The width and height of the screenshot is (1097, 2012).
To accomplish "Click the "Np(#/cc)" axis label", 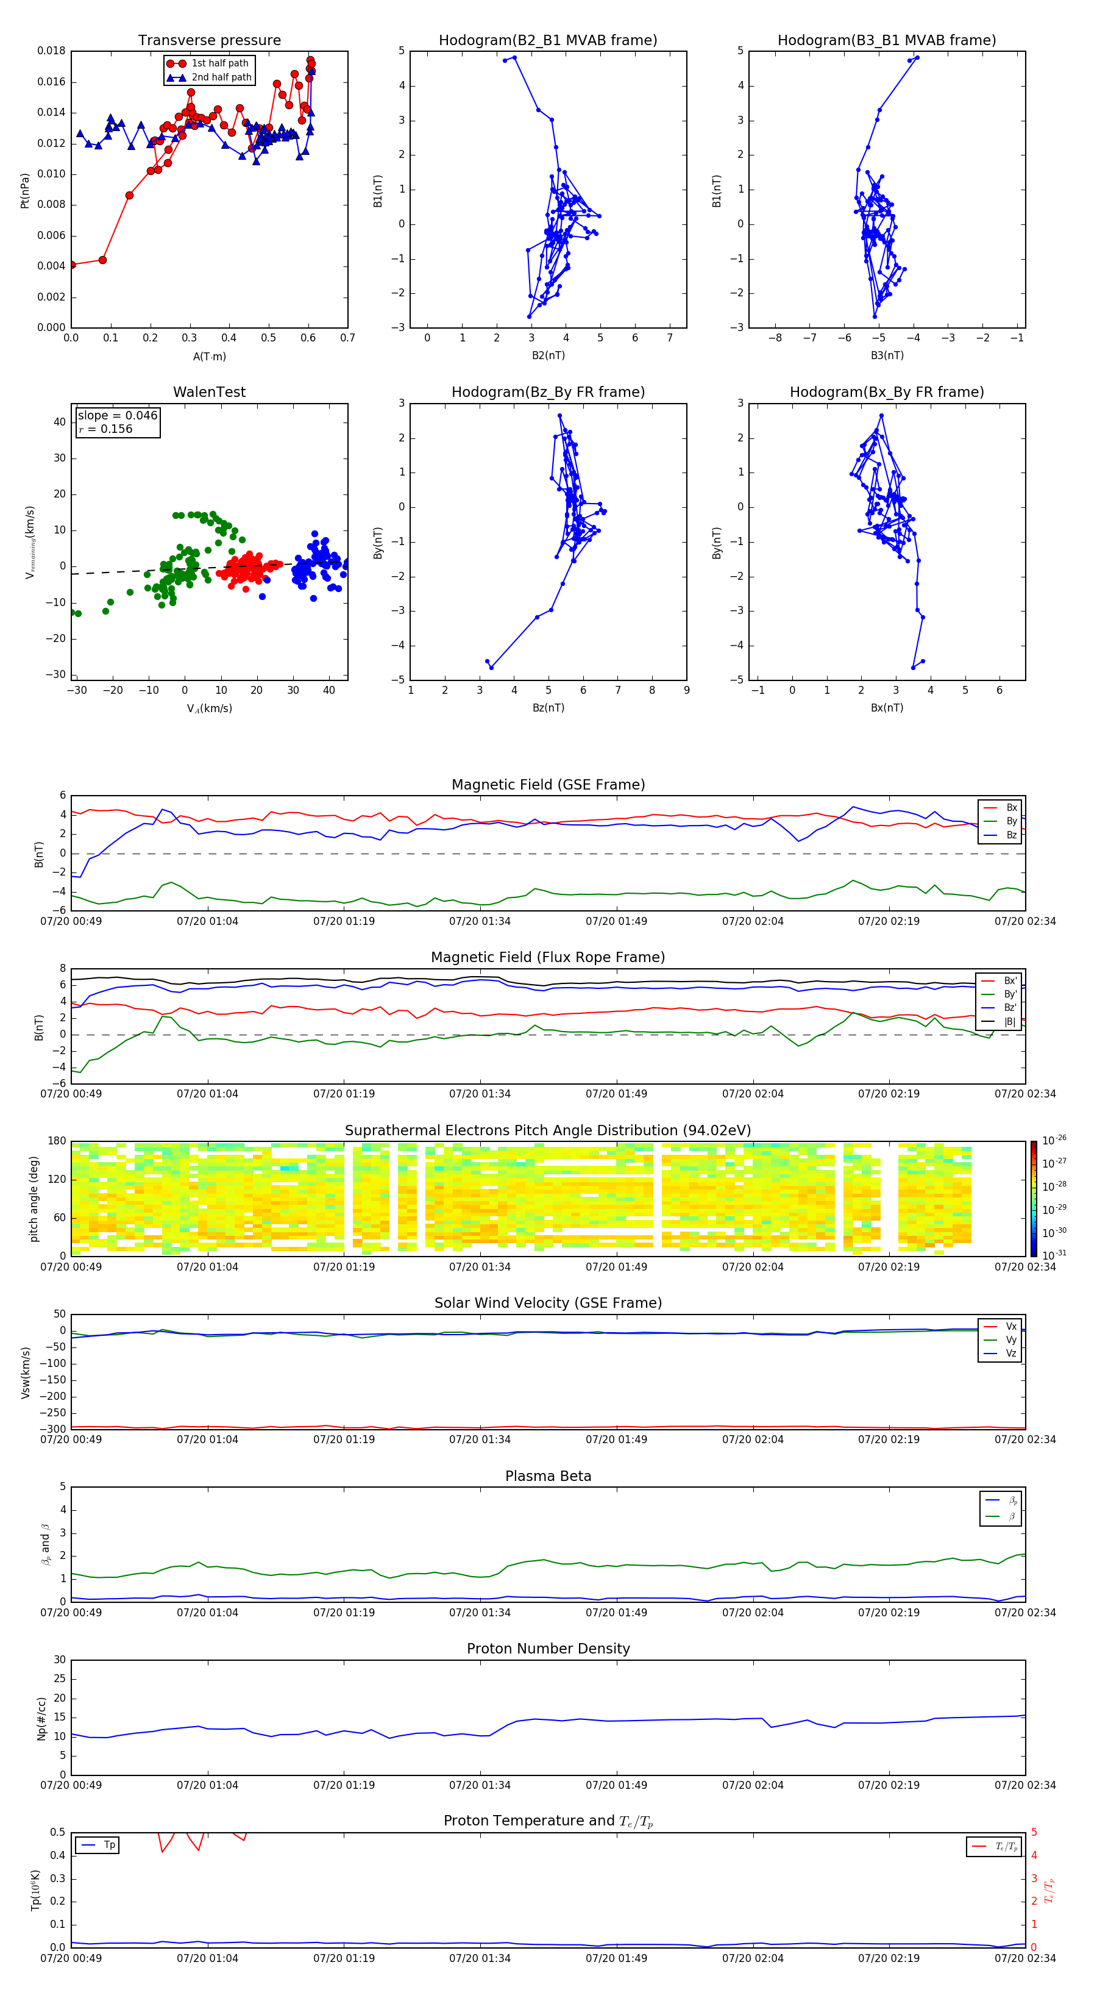I will 41,1718.
